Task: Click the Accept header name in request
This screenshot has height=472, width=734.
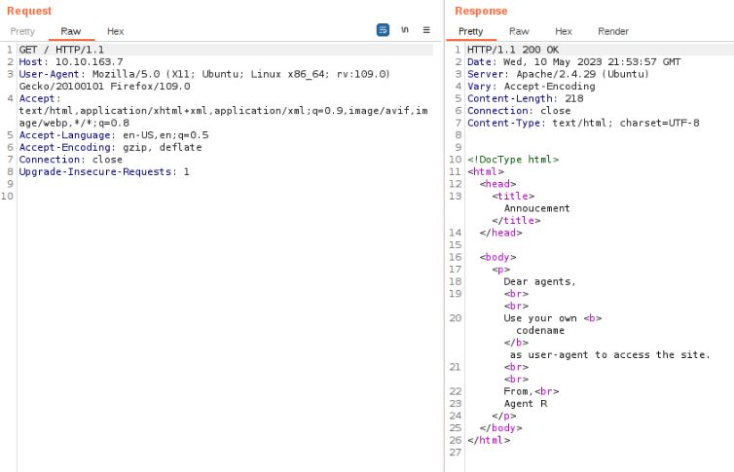Action: pyautogui.click(x=37, y=98)
